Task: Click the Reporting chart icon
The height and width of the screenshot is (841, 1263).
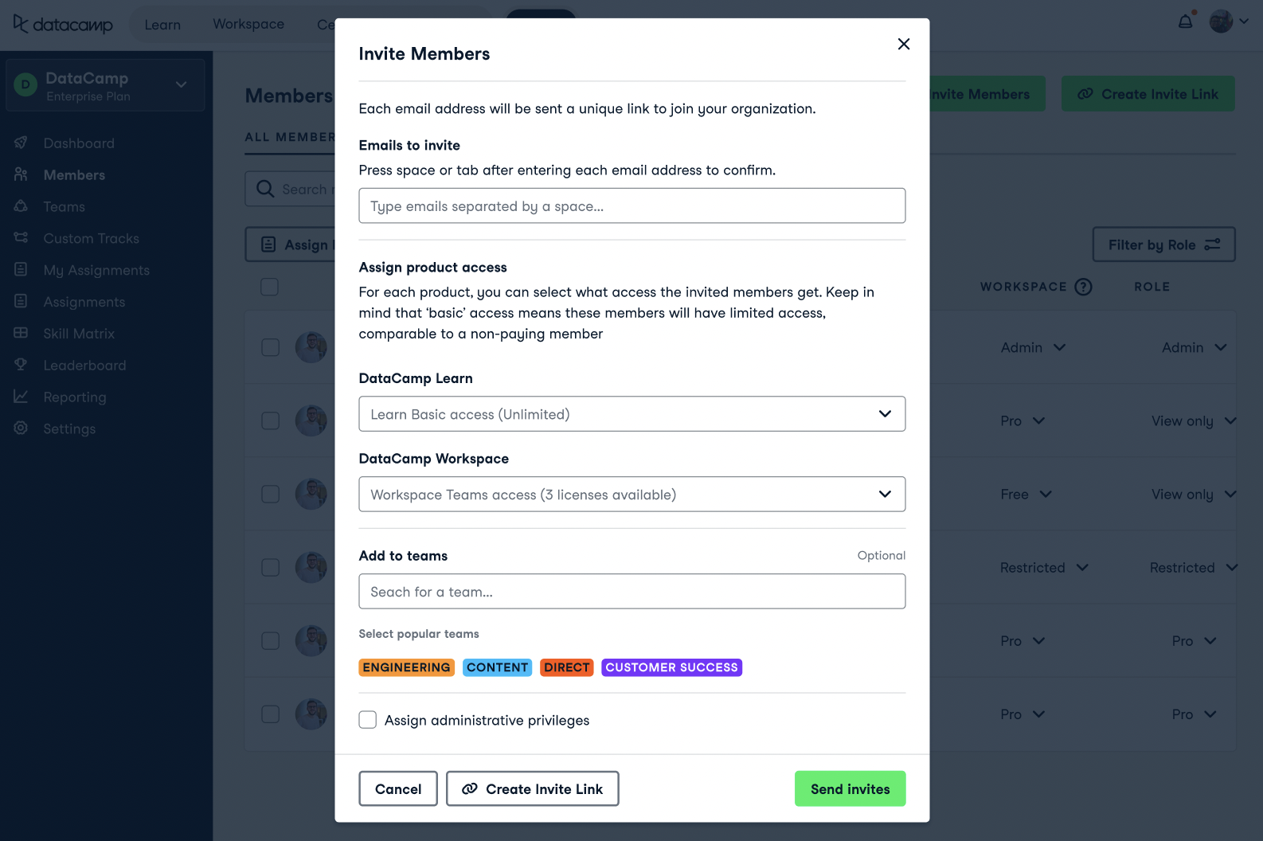Action: point(22,397)
